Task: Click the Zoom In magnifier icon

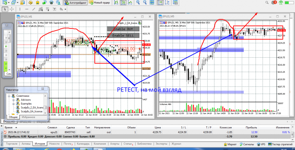Action: [x=138, y=3]
